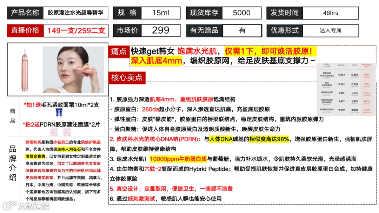Click the 蛋白聚糖 bullet line

click(x=195, y=129)
